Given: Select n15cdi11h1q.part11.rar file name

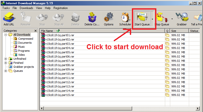Looking at the screenshot, I should coord(60,78).
